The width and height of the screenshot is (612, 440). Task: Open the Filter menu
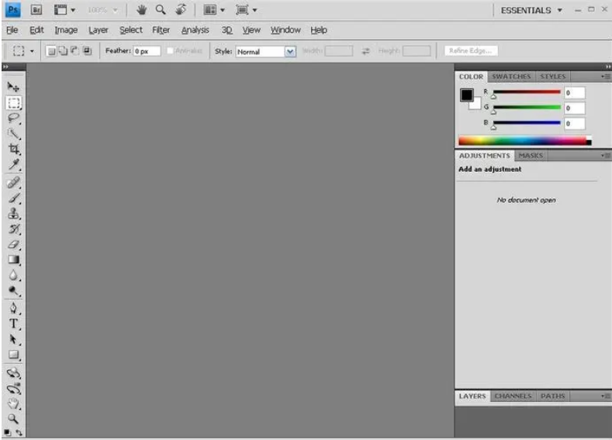click(161, 30)
